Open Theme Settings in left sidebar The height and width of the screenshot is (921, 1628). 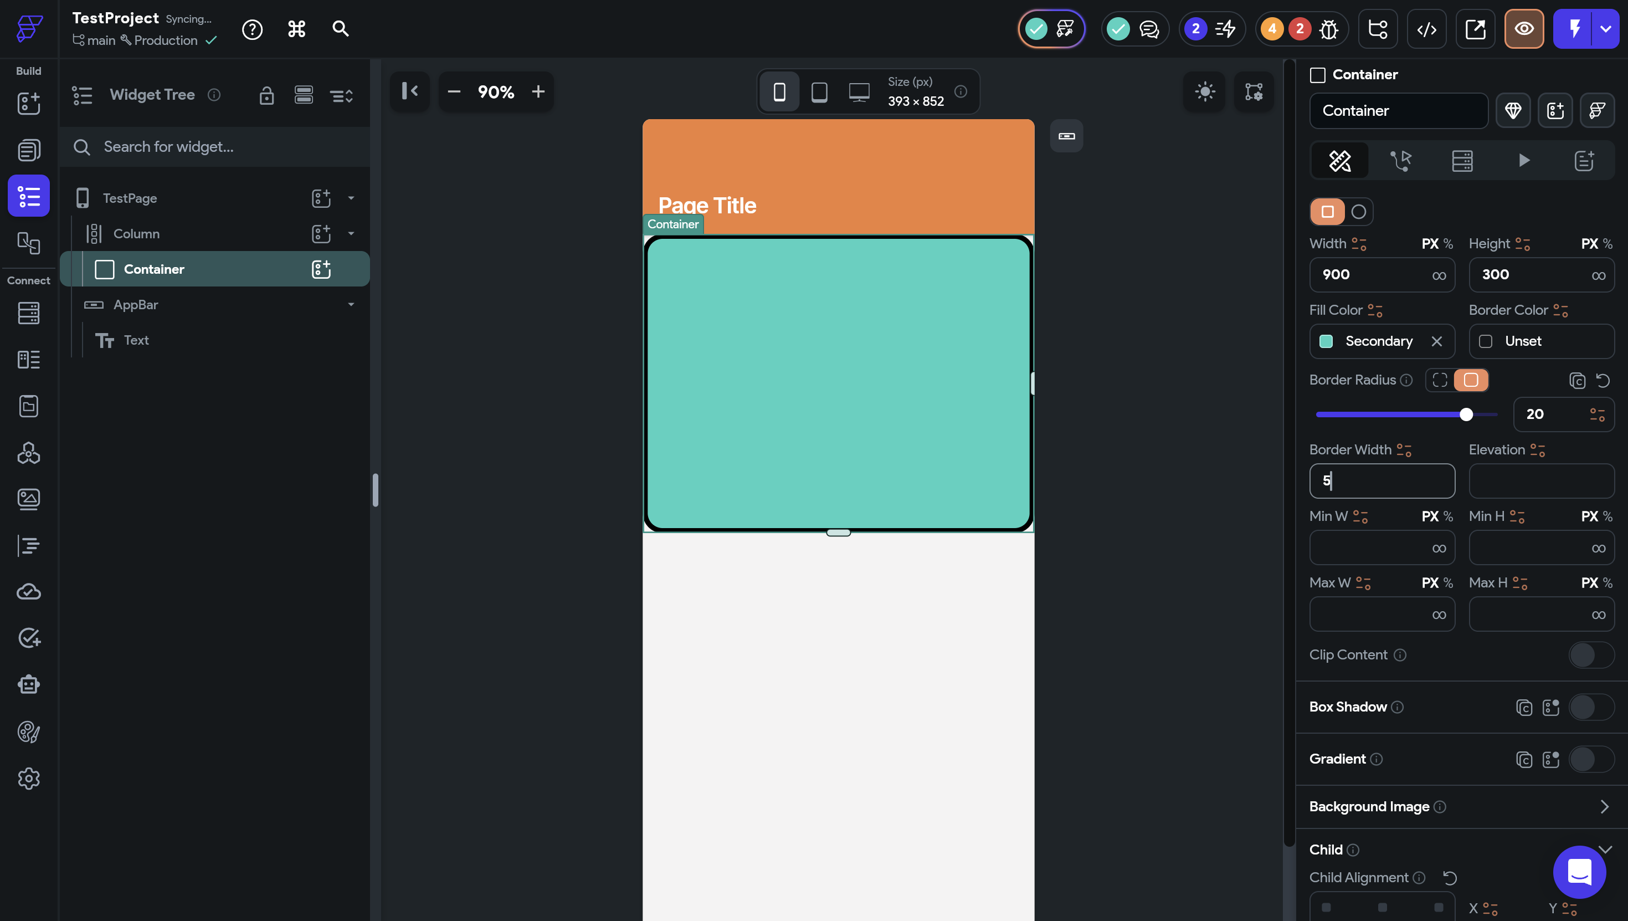point(28,732)
